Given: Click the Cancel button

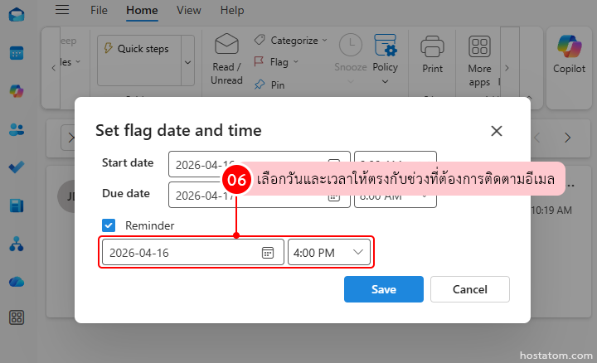Looking at the screenshot, I should click(470, 289).
